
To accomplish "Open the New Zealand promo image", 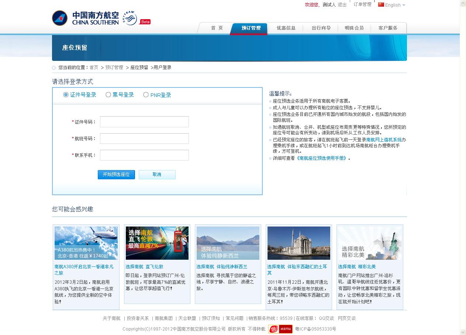I will pos(228,243).
